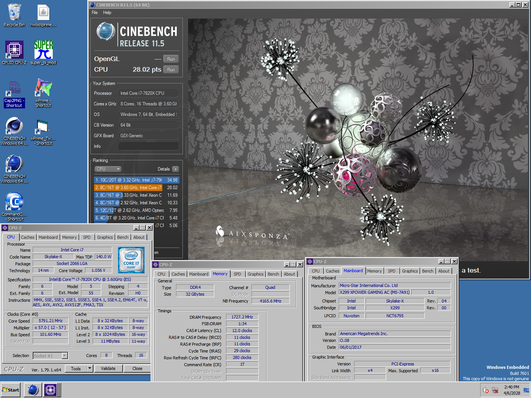Open Graphics tab in CPU-Z Memory window
The height and width of the screenshot is (398, 531).
[x=256, y=274]
